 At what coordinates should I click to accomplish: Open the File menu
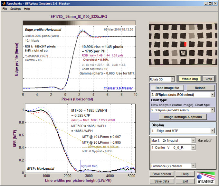5,9
